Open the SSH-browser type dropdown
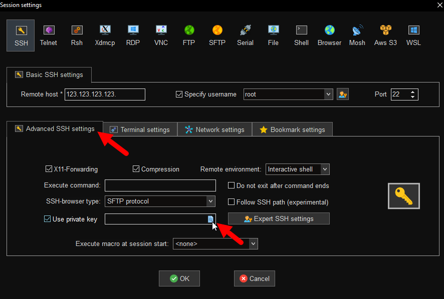The width and height of the screenshot is (444, 299). [210, 201]
